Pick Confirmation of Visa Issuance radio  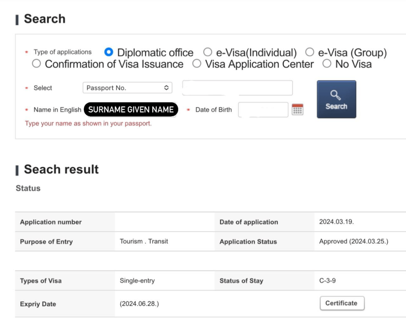37,64
